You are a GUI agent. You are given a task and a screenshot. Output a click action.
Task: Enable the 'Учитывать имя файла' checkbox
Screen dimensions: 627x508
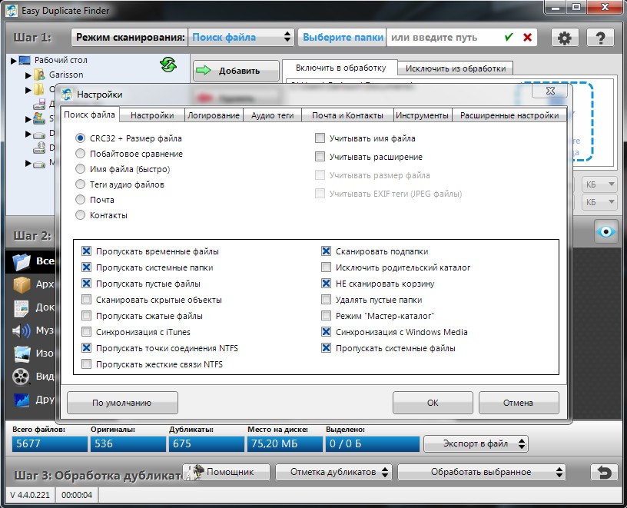(x=320, y=138)
